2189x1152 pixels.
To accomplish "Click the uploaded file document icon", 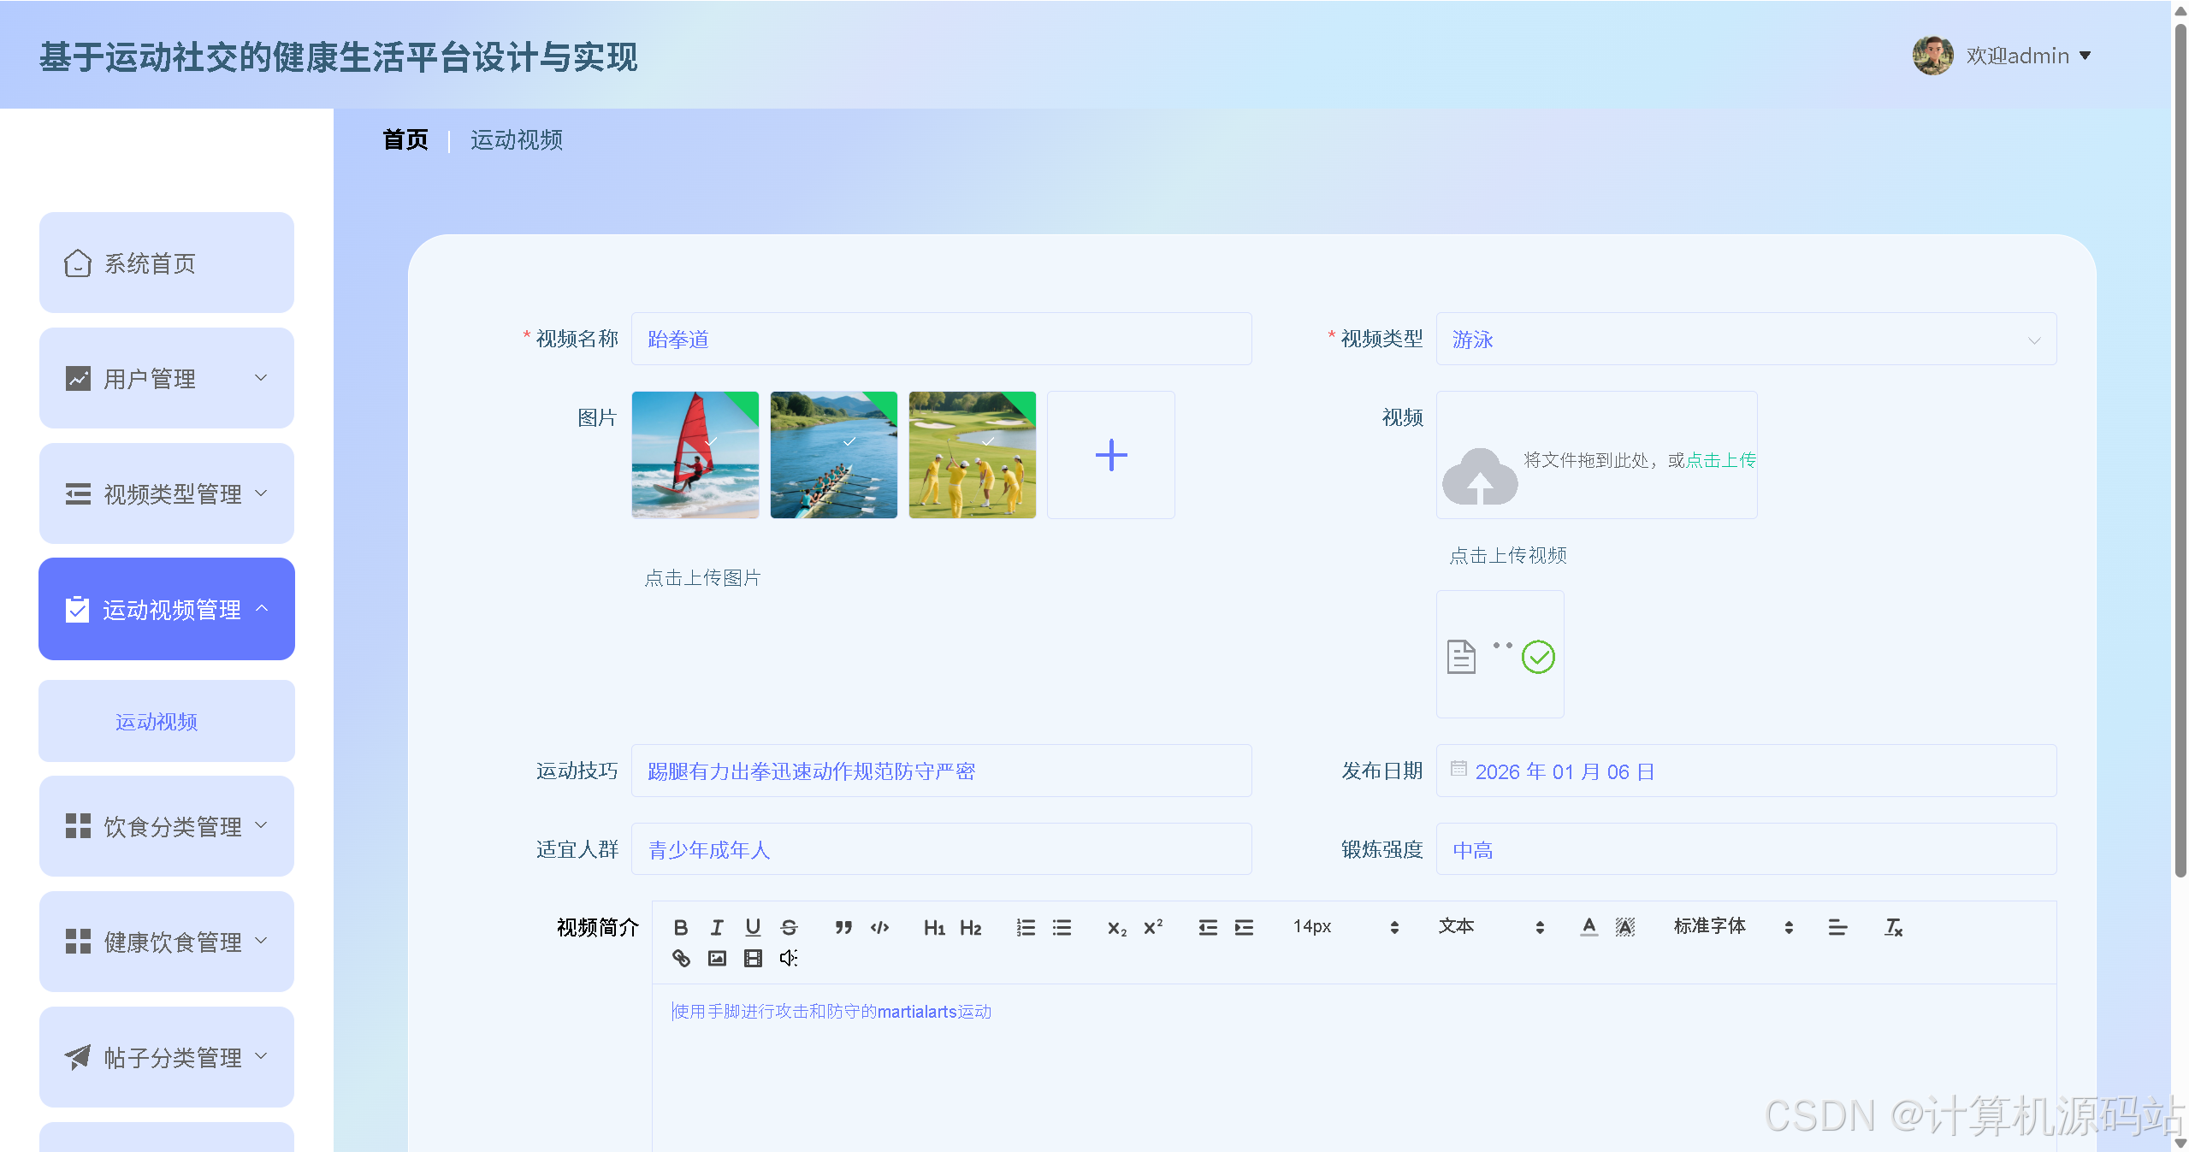I will tap(1461, 657).
